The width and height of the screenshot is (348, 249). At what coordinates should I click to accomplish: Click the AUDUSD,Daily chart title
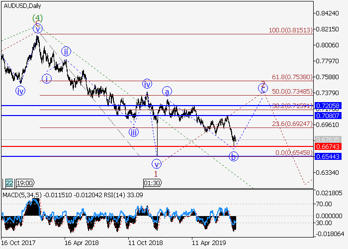click(23, 6)
